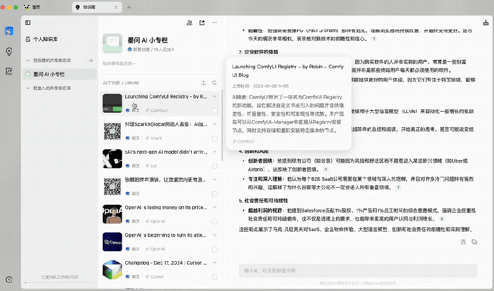Add a new shared knowledge base with plus
Image resolution: width=494 pixels, height=291 pixels.
(91, 60)
